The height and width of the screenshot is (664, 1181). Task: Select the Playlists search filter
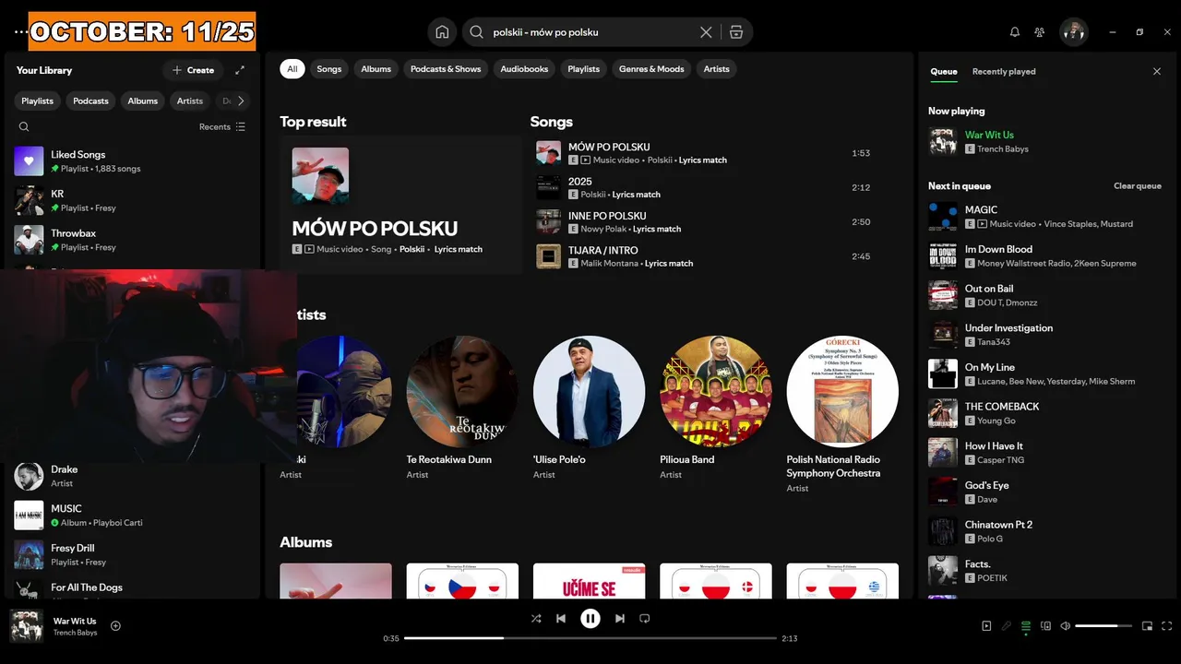[x=584, y=69]
